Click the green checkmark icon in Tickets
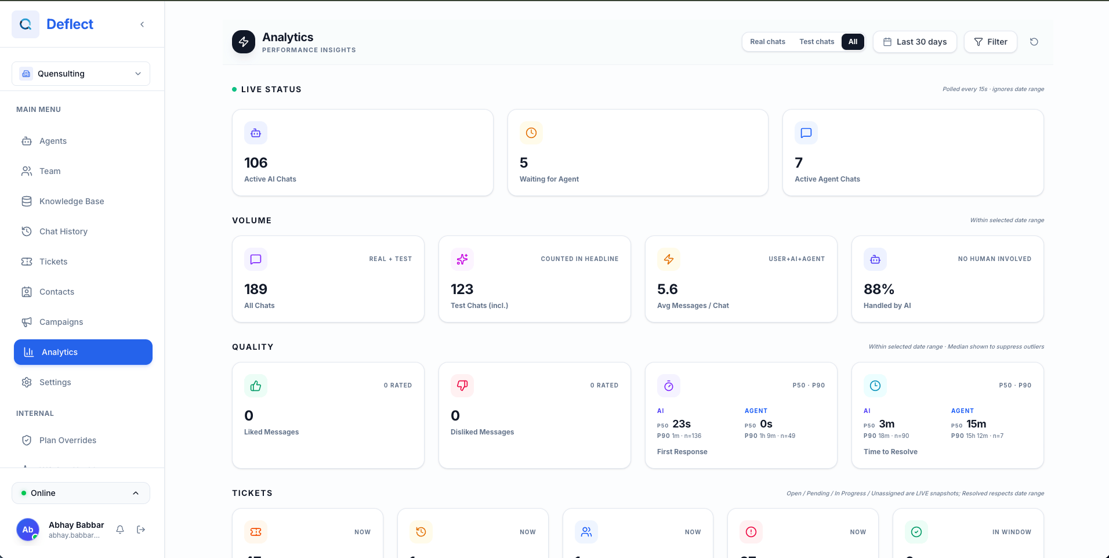1109x558 pixels. click(916, 532)
